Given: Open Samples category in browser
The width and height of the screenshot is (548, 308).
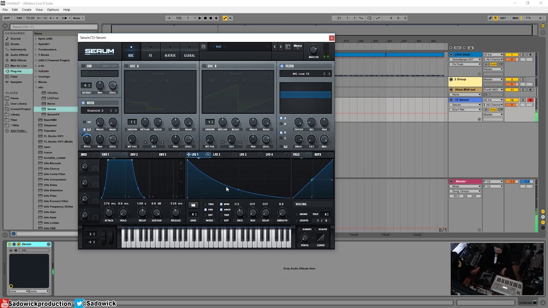Looking at the screenshot, I should pyautogui.click(x=16, y=82).
